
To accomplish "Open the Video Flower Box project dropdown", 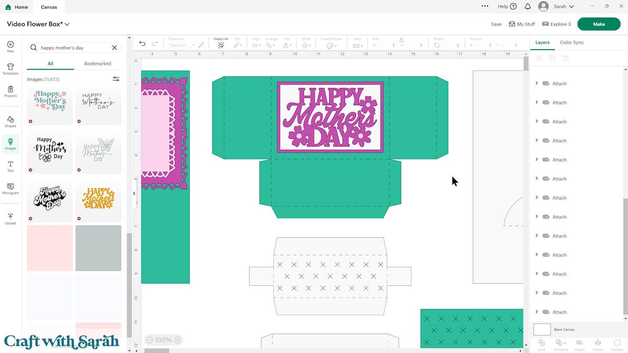I will point(67,24).
